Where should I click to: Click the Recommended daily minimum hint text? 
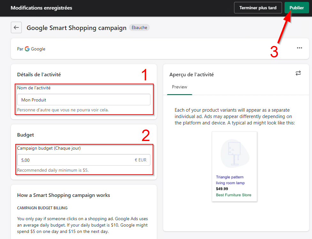(x=53, y=170)
